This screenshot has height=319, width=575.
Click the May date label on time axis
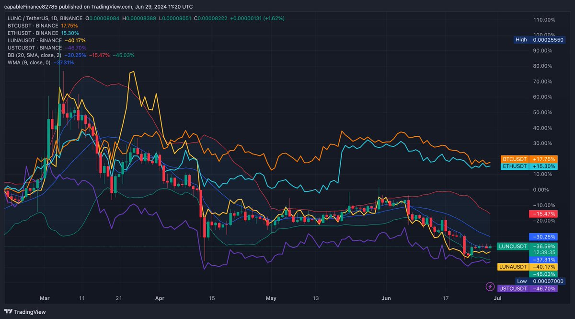271,298
